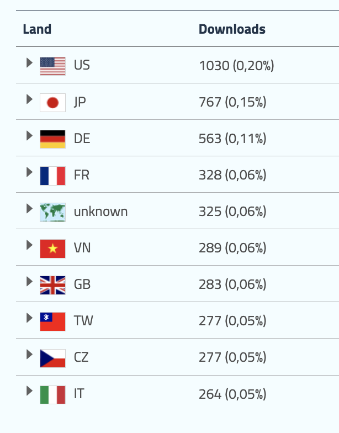
Task: Click the French flag icon
Action: coord(52,176)
